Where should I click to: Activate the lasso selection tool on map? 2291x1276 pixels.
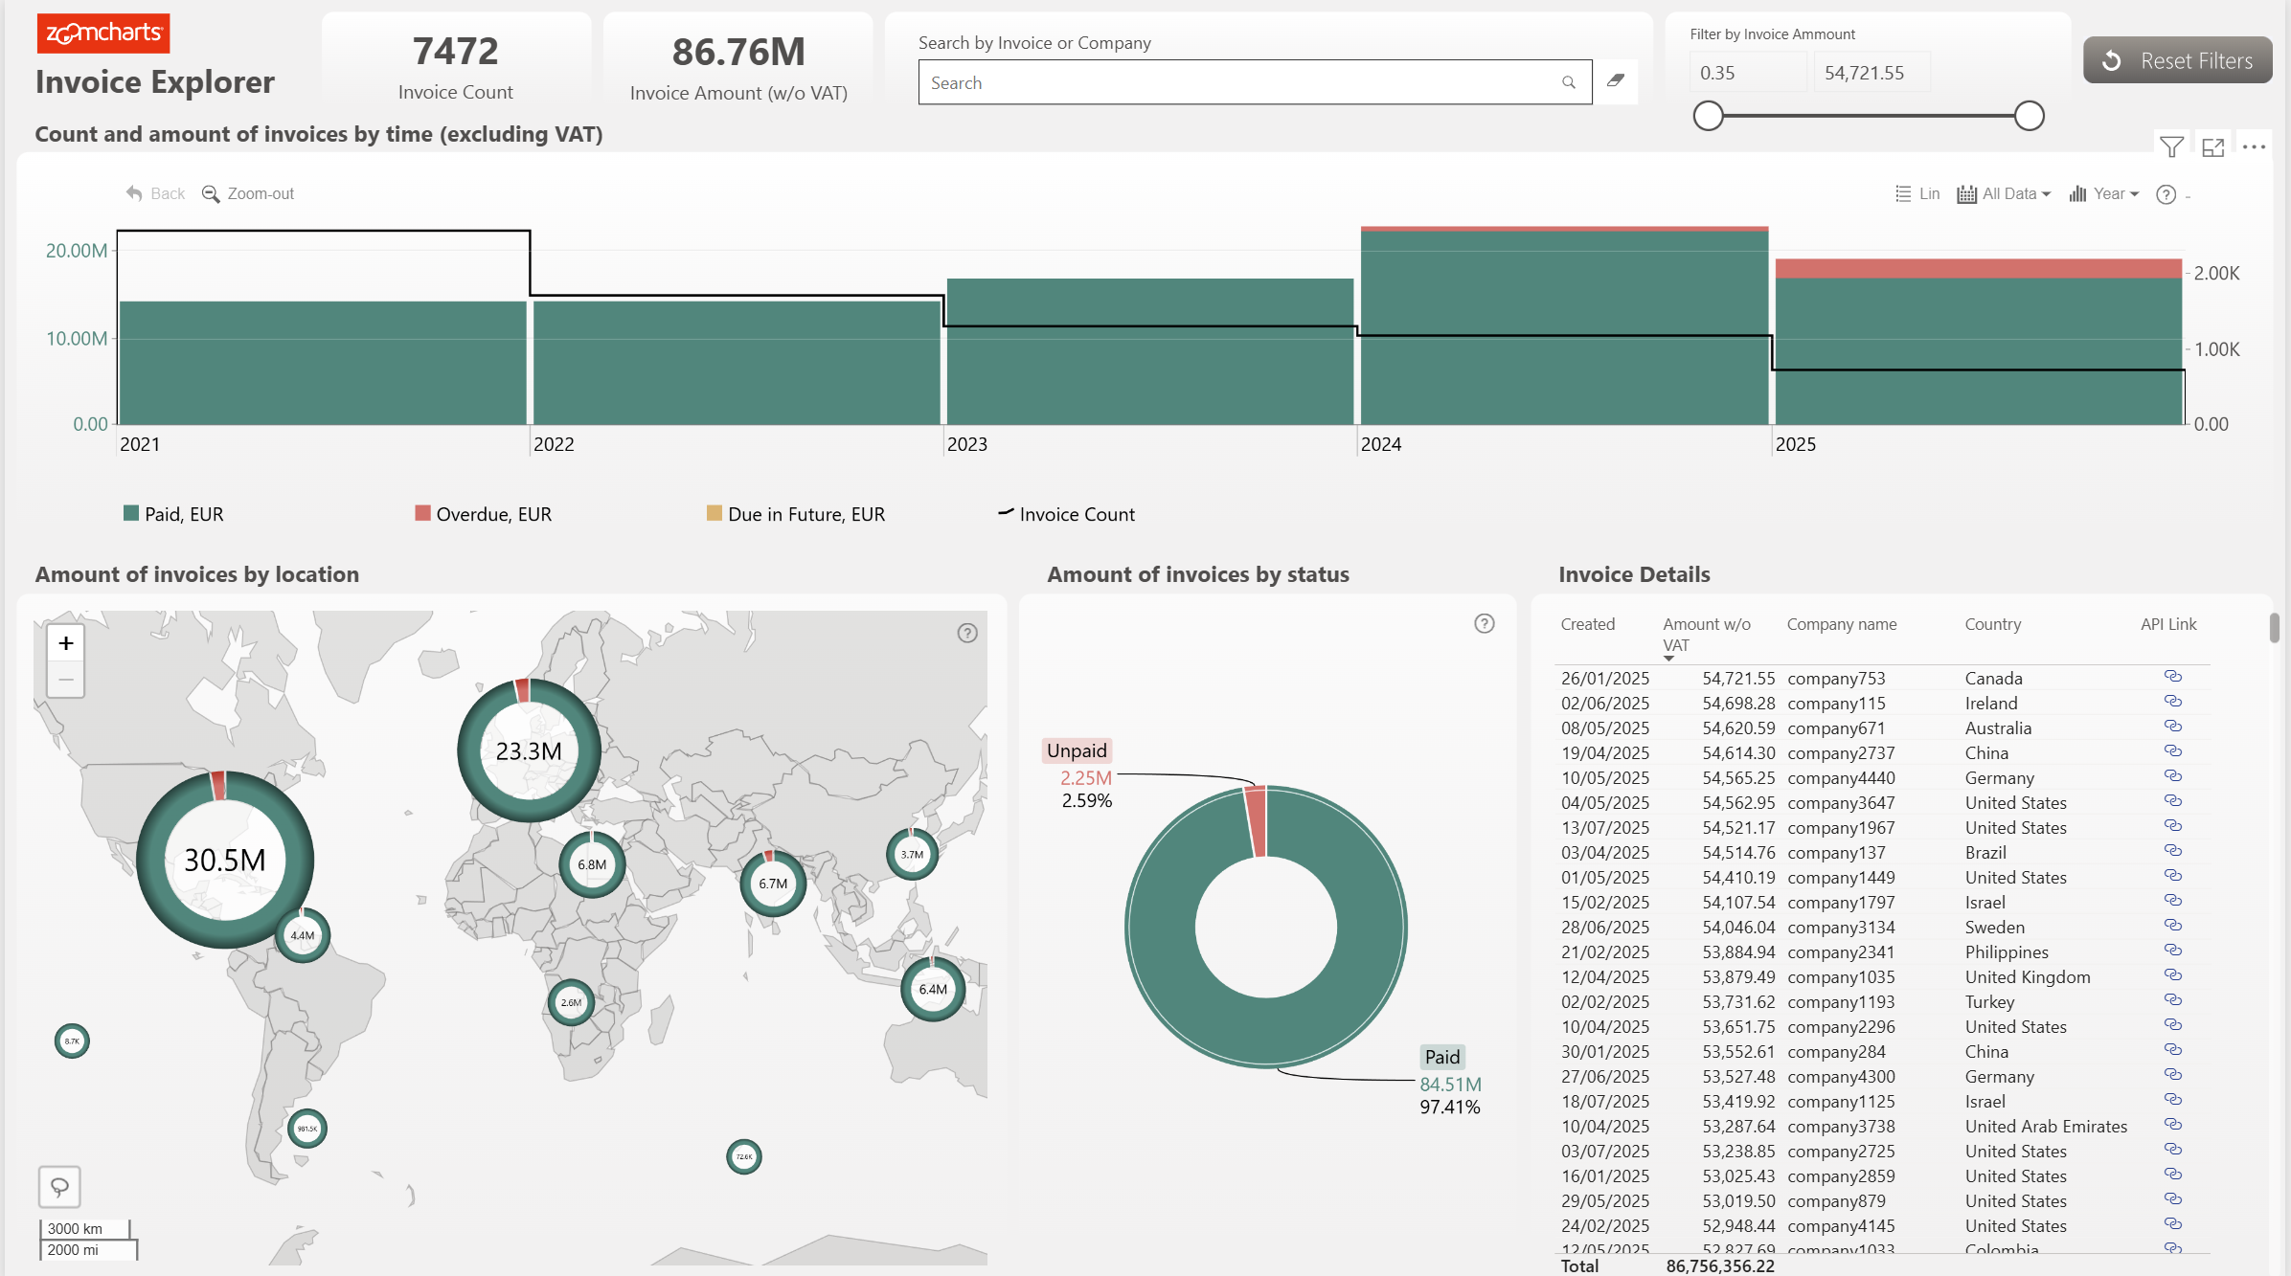pos(59,1187)
